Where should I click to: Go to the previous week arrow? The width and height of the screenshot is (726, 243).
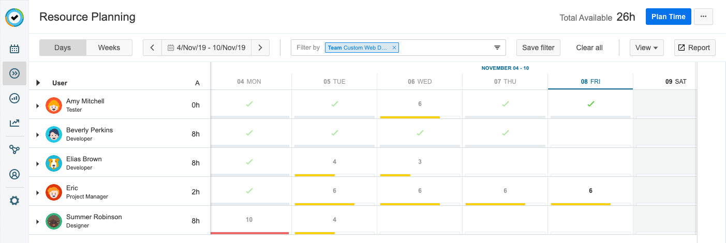[x=152, y=48]
